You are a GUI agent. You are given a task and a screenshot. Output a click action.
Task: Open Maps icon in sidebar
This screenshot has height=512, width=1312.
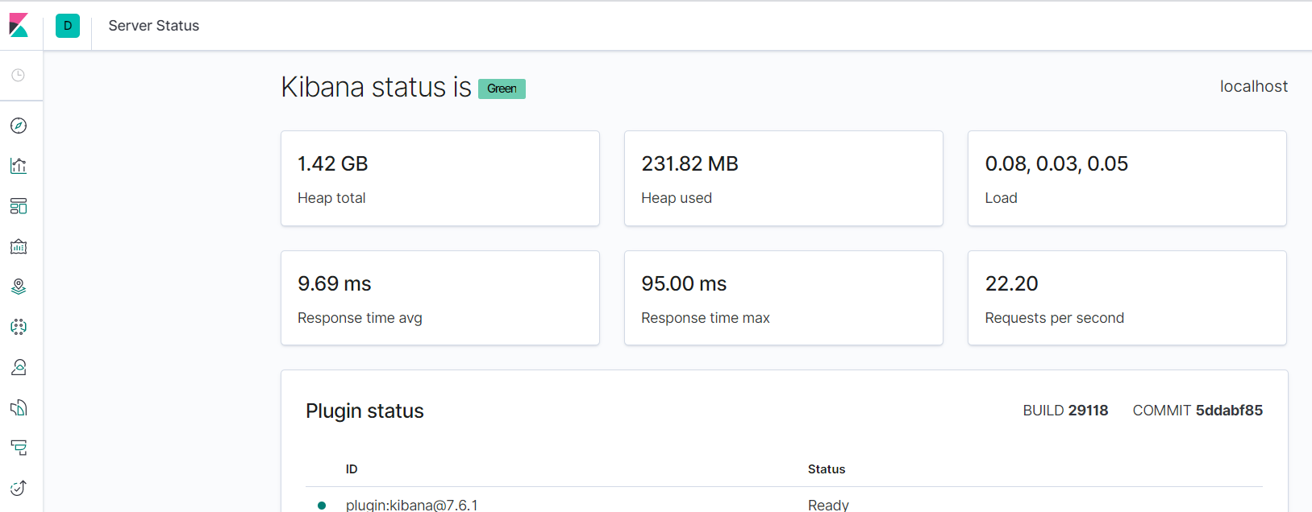[19, 287]
